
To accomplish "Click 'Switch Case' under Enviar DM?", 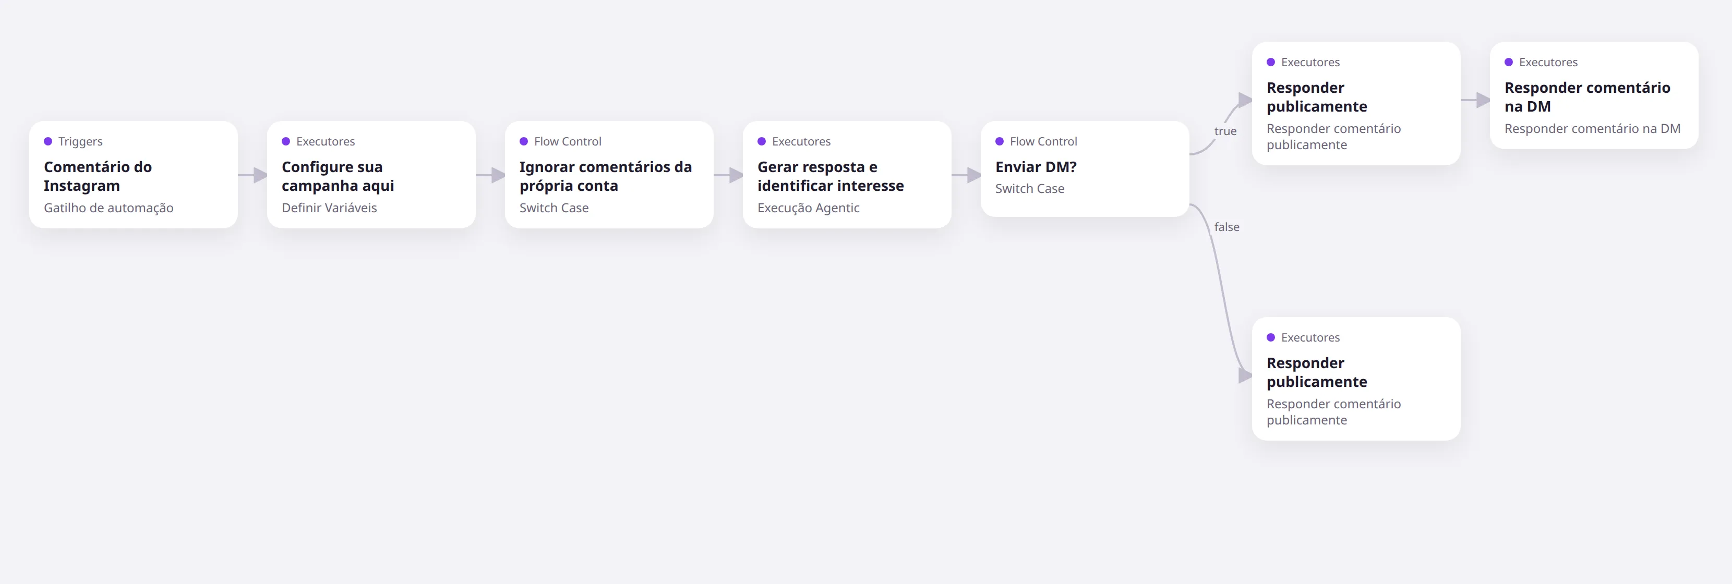I will (x=1029, y=189).
